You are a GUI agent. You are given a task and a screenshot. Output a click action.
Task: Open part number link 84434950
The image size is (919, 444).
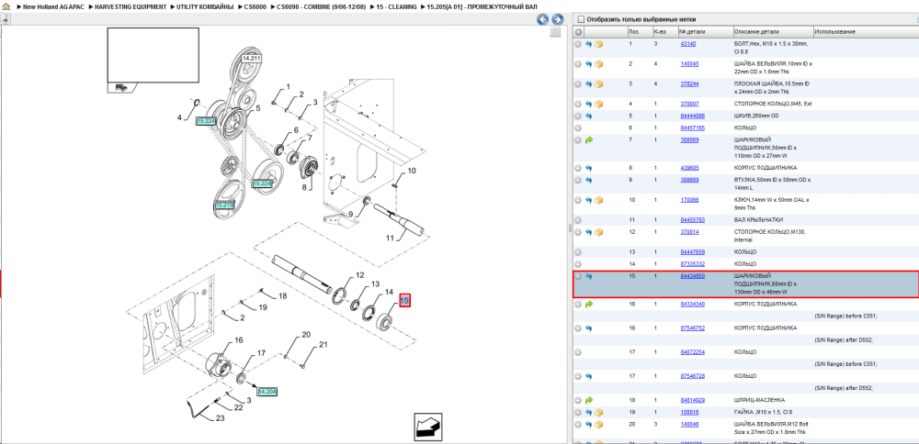(x=692, y=275)
